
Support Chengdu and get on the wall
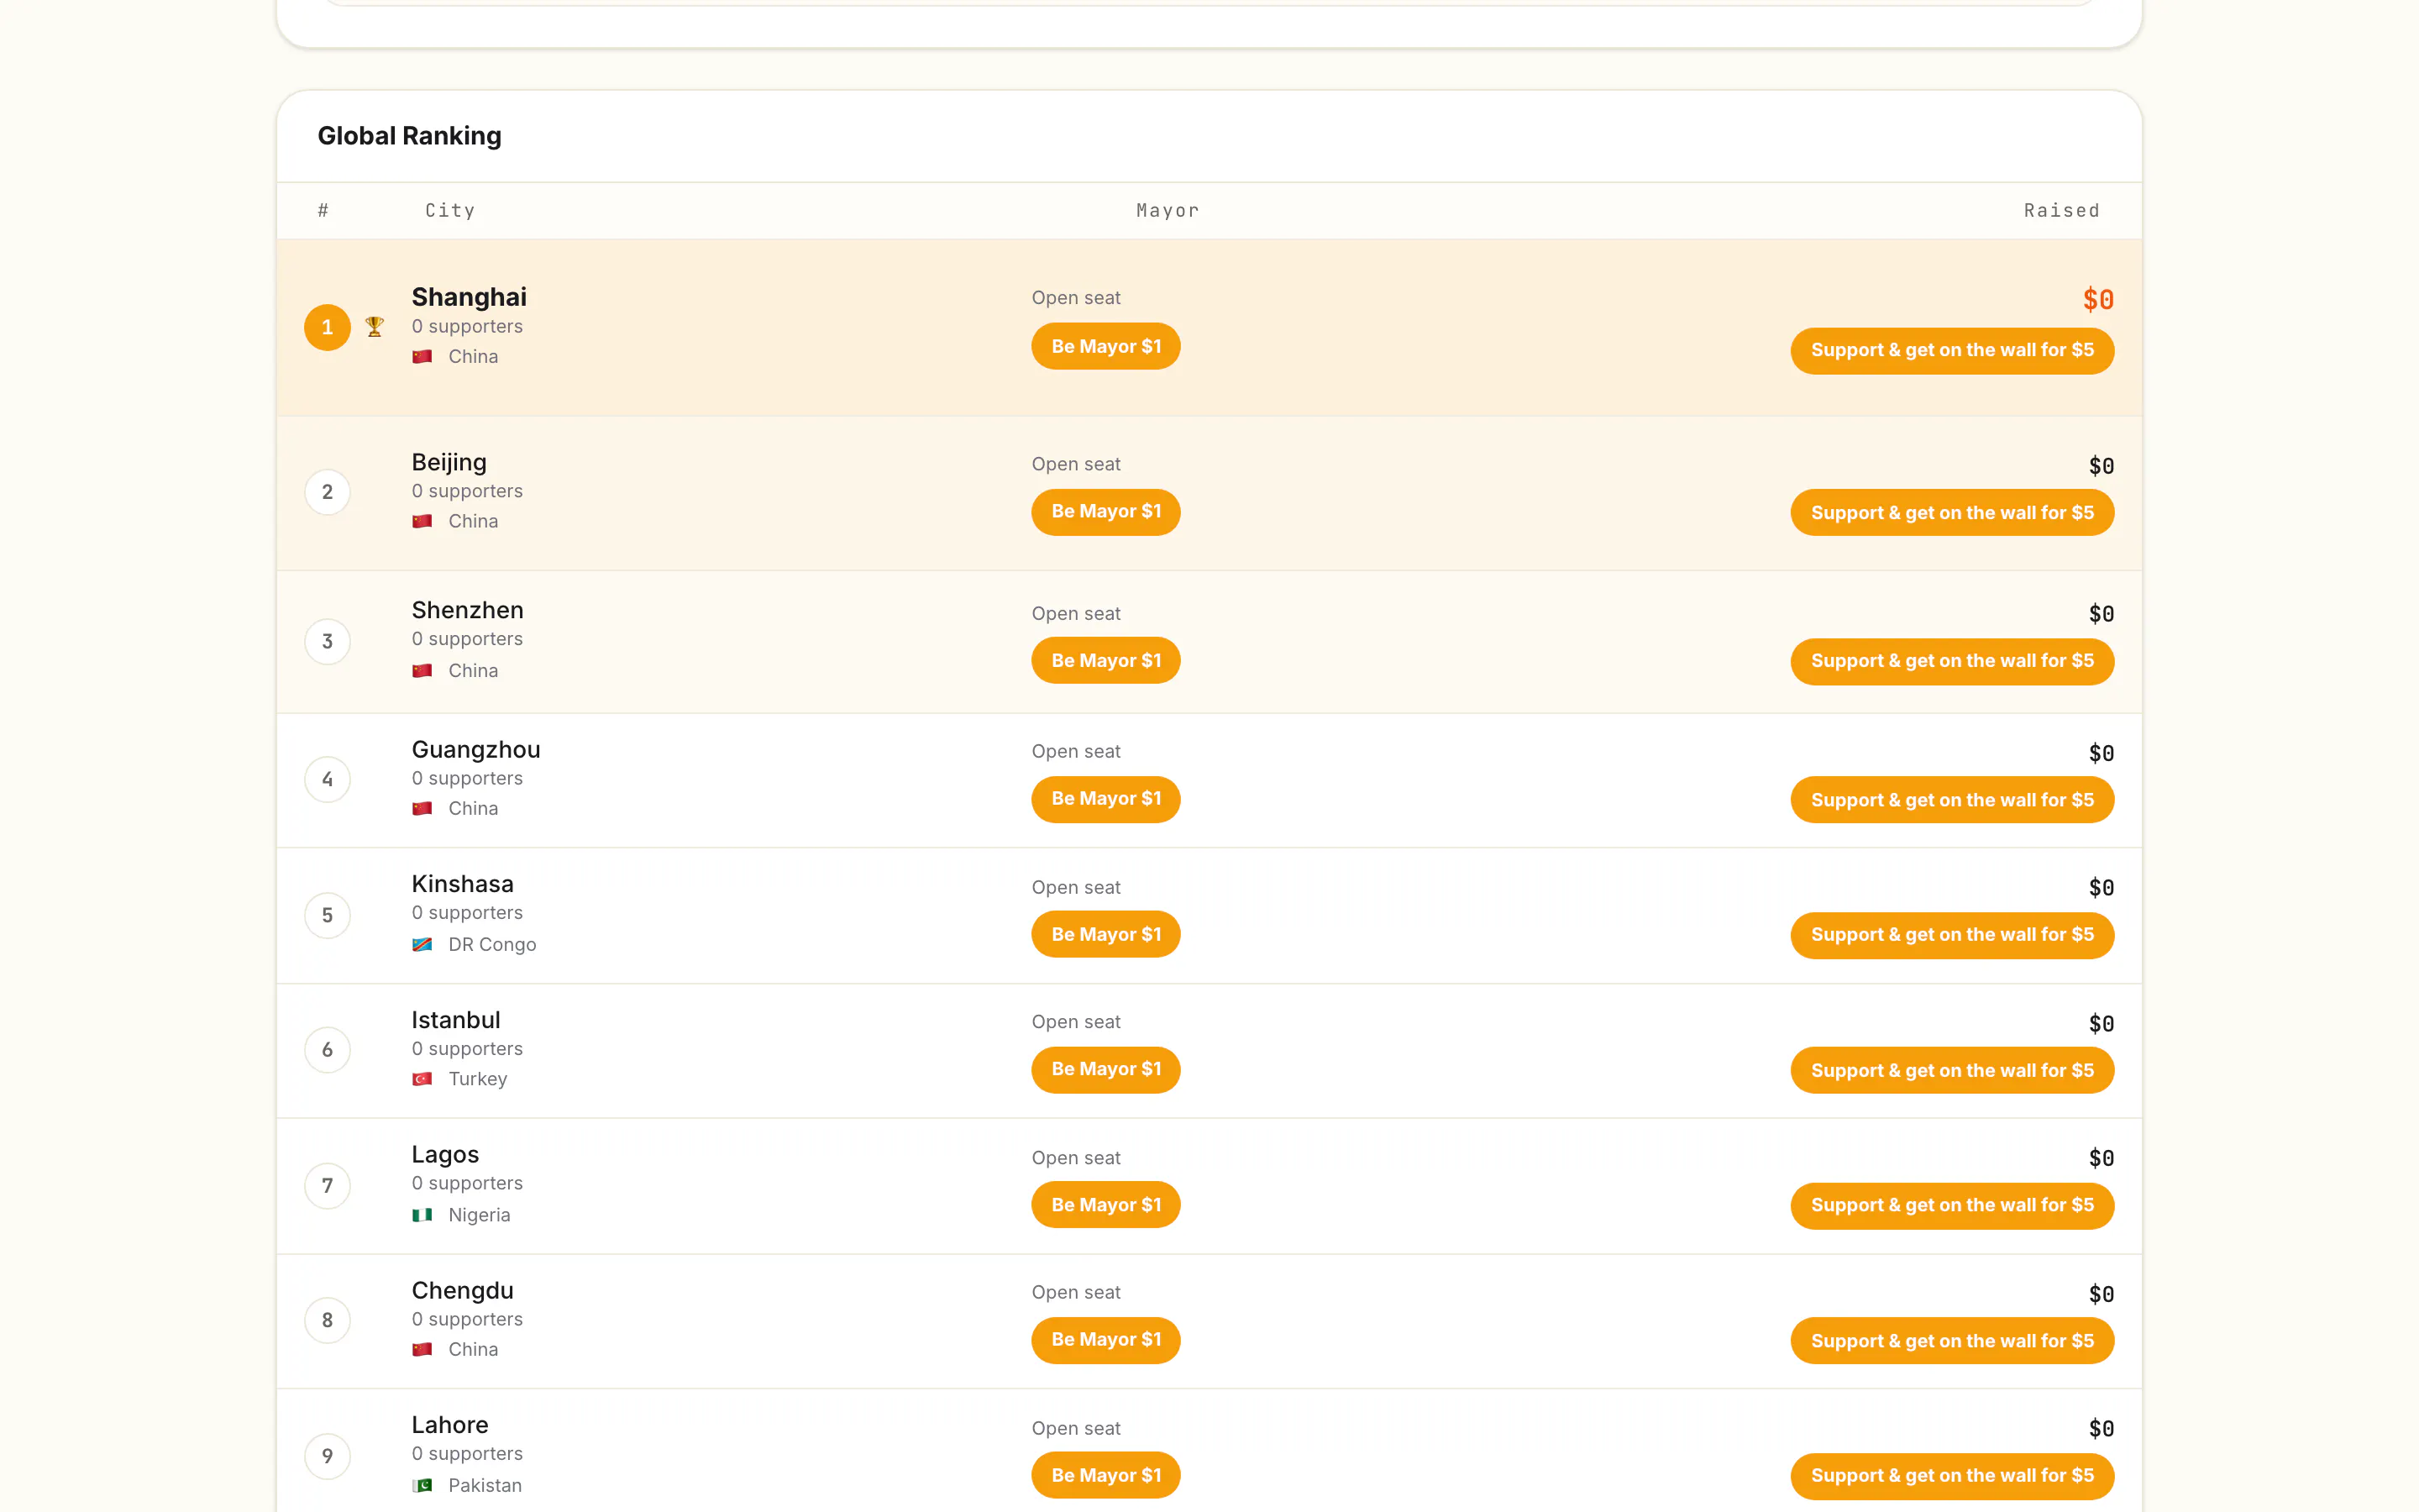[x=1951, y=1340]
